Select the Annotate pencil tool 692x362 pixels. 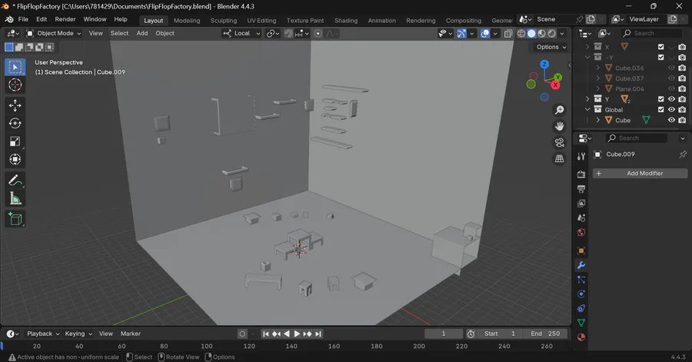15,181
